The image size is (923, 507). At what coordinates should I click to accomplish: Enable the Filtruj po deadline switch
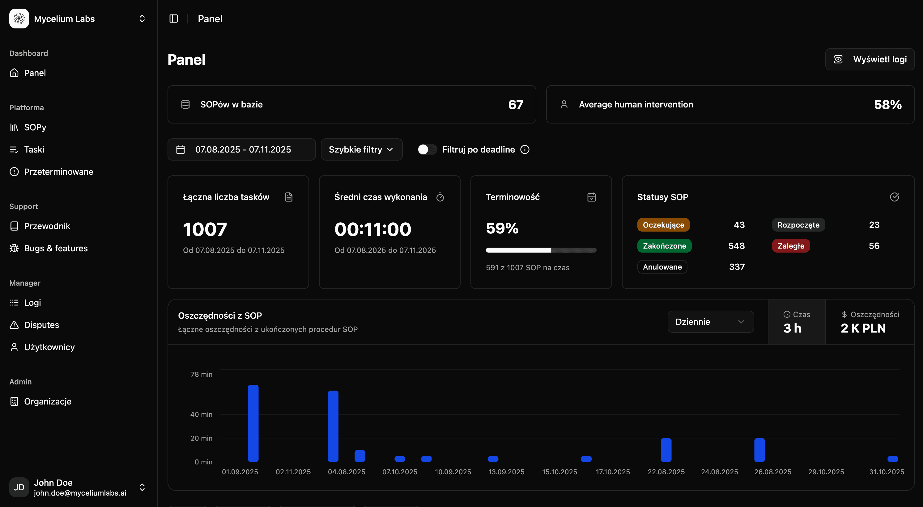[427, 149]
